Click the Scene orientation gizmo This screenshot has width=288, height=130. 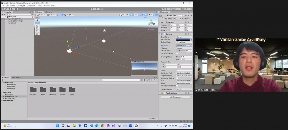point(151,23)
